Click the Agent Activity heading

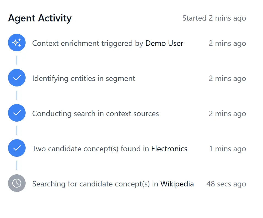[40, 18]
